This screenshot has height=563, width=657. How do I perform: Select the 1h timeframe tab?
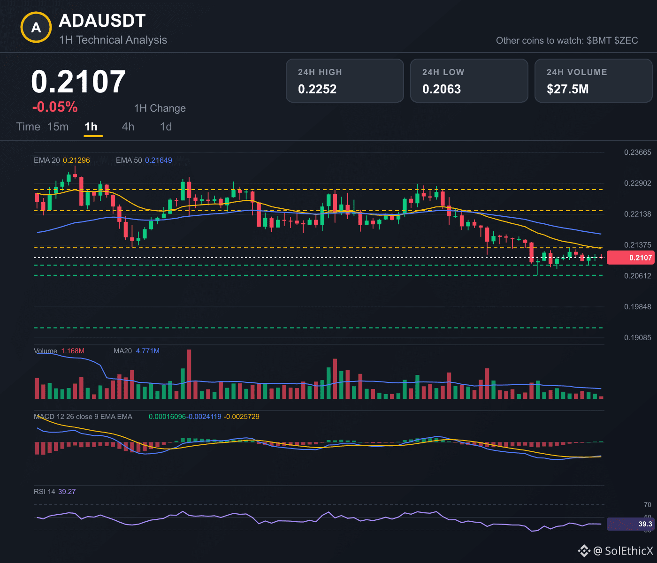91,127
